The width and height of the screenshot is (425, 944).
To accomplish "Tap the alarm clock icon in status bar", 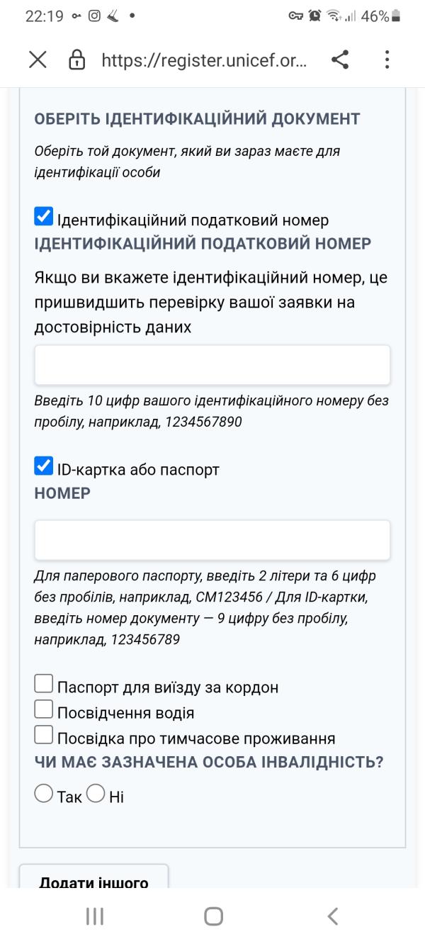I will [x=314, y=16].
